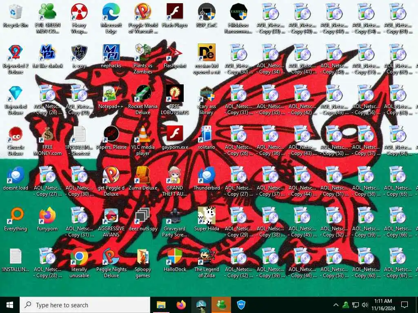418x313 pixels.
Task: Select the doesnt load shortcut
Action: 16,175
